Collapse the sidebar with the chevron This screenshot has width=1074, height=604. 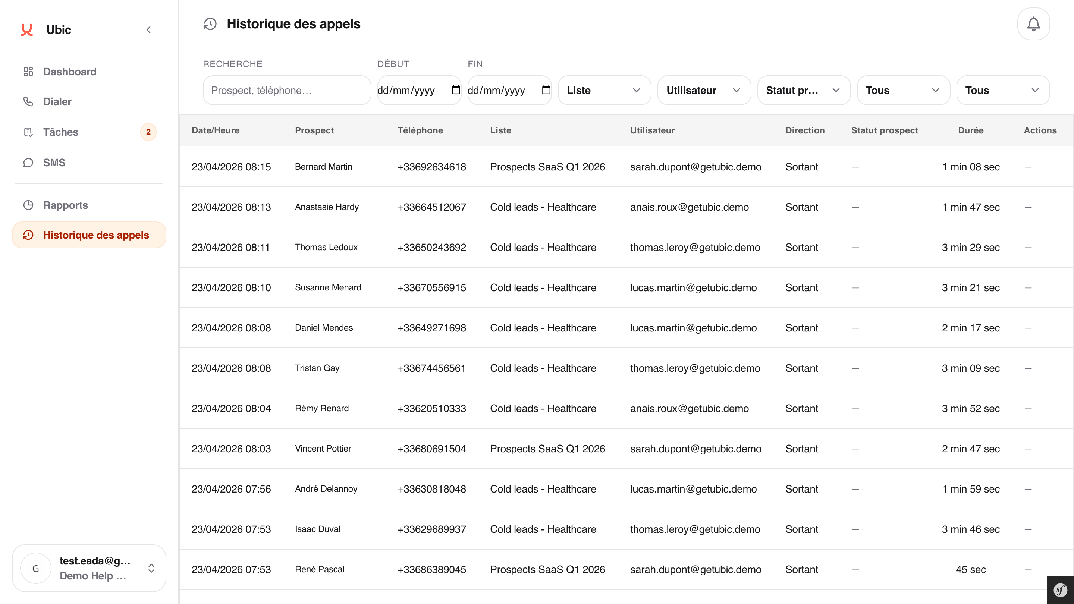tap(148, 29)
